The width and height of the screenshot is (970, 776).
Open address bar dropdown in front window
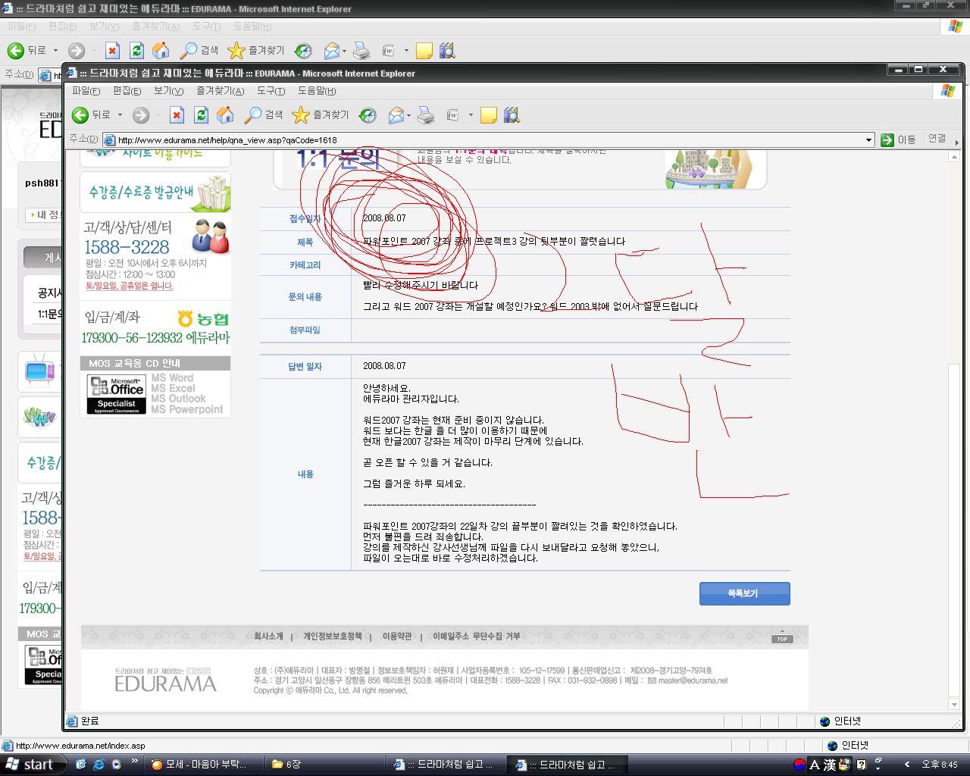pyautogui.click(x=869, y=139)
